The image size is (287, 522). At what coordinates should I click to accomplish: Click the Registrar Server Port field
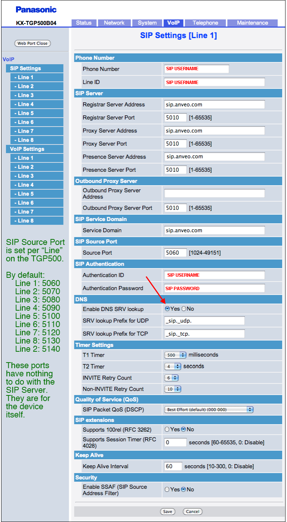(175, 118)
